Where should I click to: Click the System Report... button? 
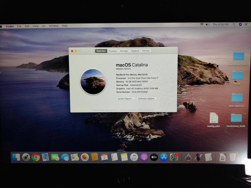[125, 99]
